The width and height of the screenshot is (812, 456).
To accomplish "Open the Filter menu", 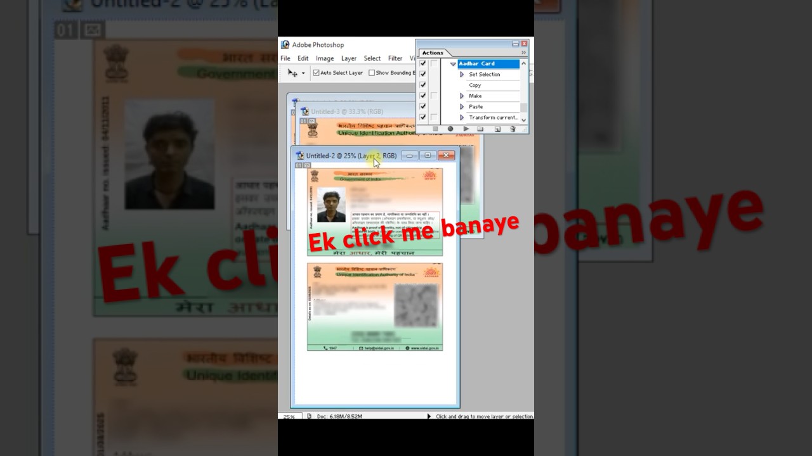I will click(x=395, y=58).
